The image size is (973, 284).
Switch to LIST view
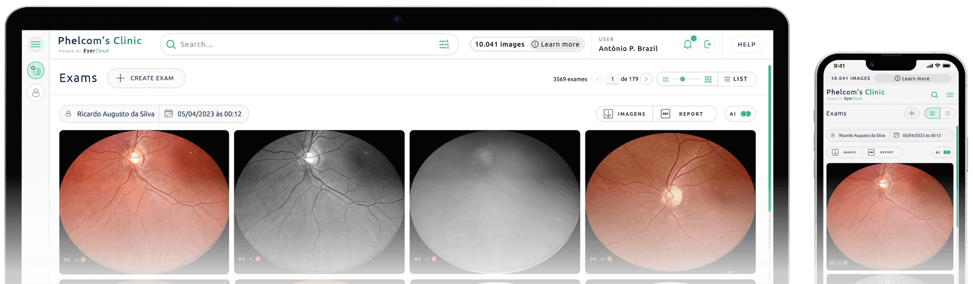736,79
